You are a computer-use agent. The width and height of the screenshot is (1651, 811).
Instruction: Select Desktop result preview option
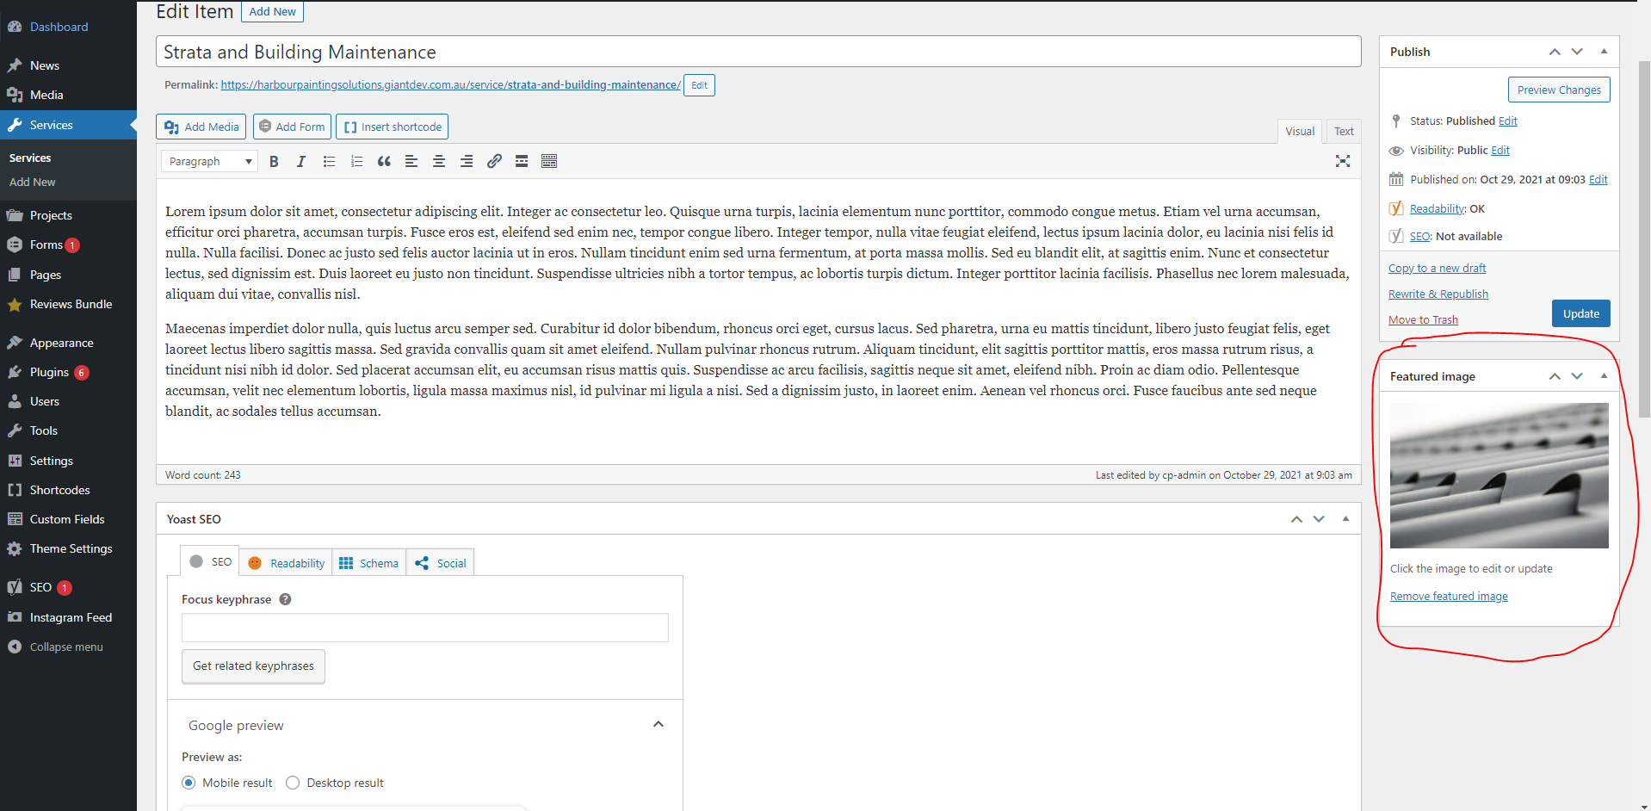tap(293, 783)
